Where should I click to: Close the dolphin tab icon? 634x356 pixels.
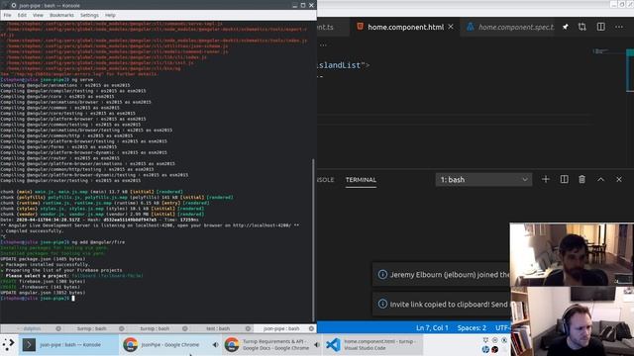coord(58,328)
